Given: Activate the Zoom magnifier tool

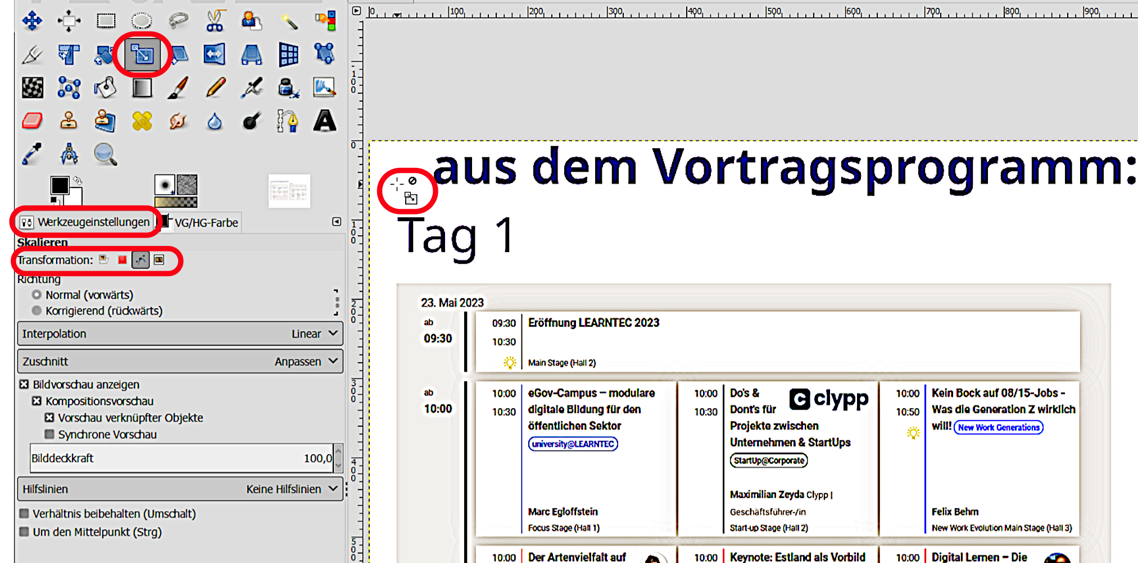Looking at the screenshot, I should [x=105, y=154].
